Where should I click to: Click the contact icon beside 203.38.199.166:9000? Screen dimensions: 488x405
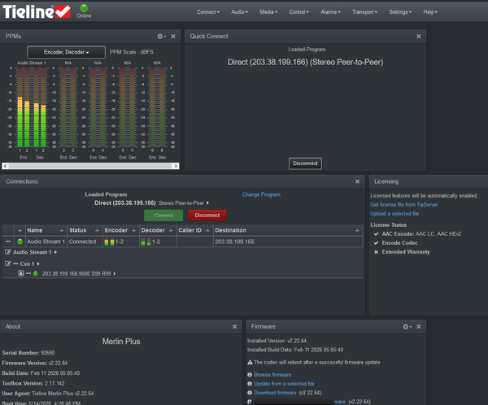pyautogui.click(x=21, y=273)
